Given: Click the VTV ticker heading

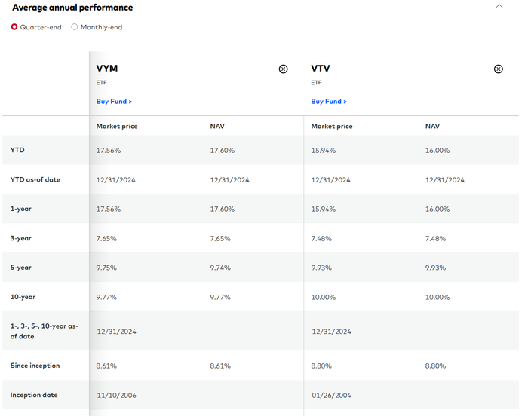Looking at the screenshot, I should 321,69.
